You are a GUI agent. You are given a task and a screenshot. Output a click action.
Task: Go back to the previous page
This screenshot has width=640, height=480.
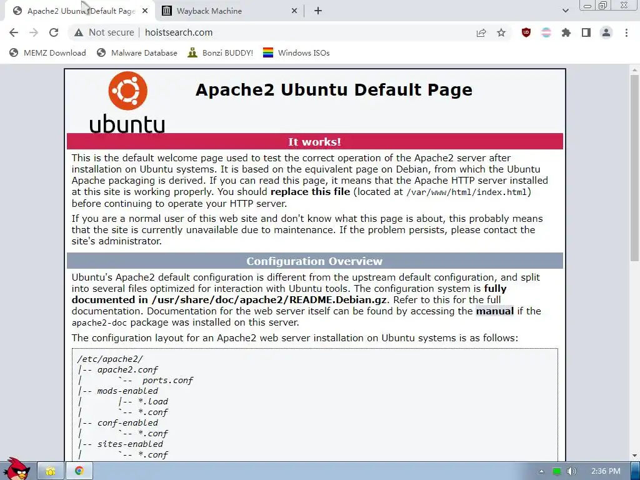[x=14, y=32]
